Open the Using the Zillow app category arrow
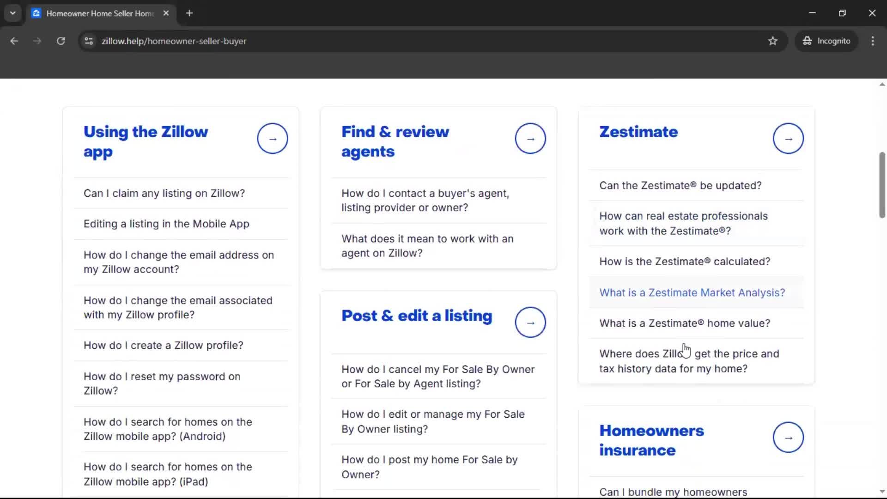The height and width of the screenshot is (499, 887). (272, 138)
